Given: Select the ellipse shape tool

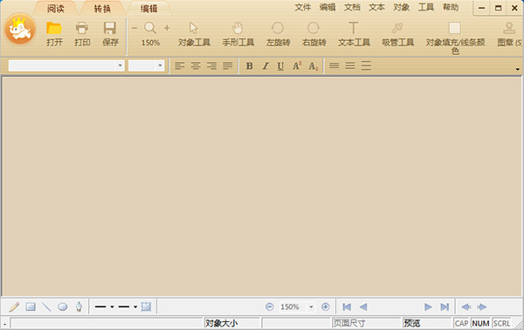Looking at the screenshot, I should click(x=63, y=306).
